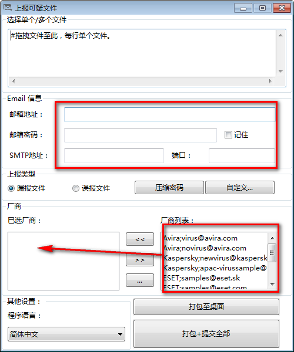The width and height of the screenshot is (294, 352).
Task: Click the << add vendor button
Action: tap(140, 239)
